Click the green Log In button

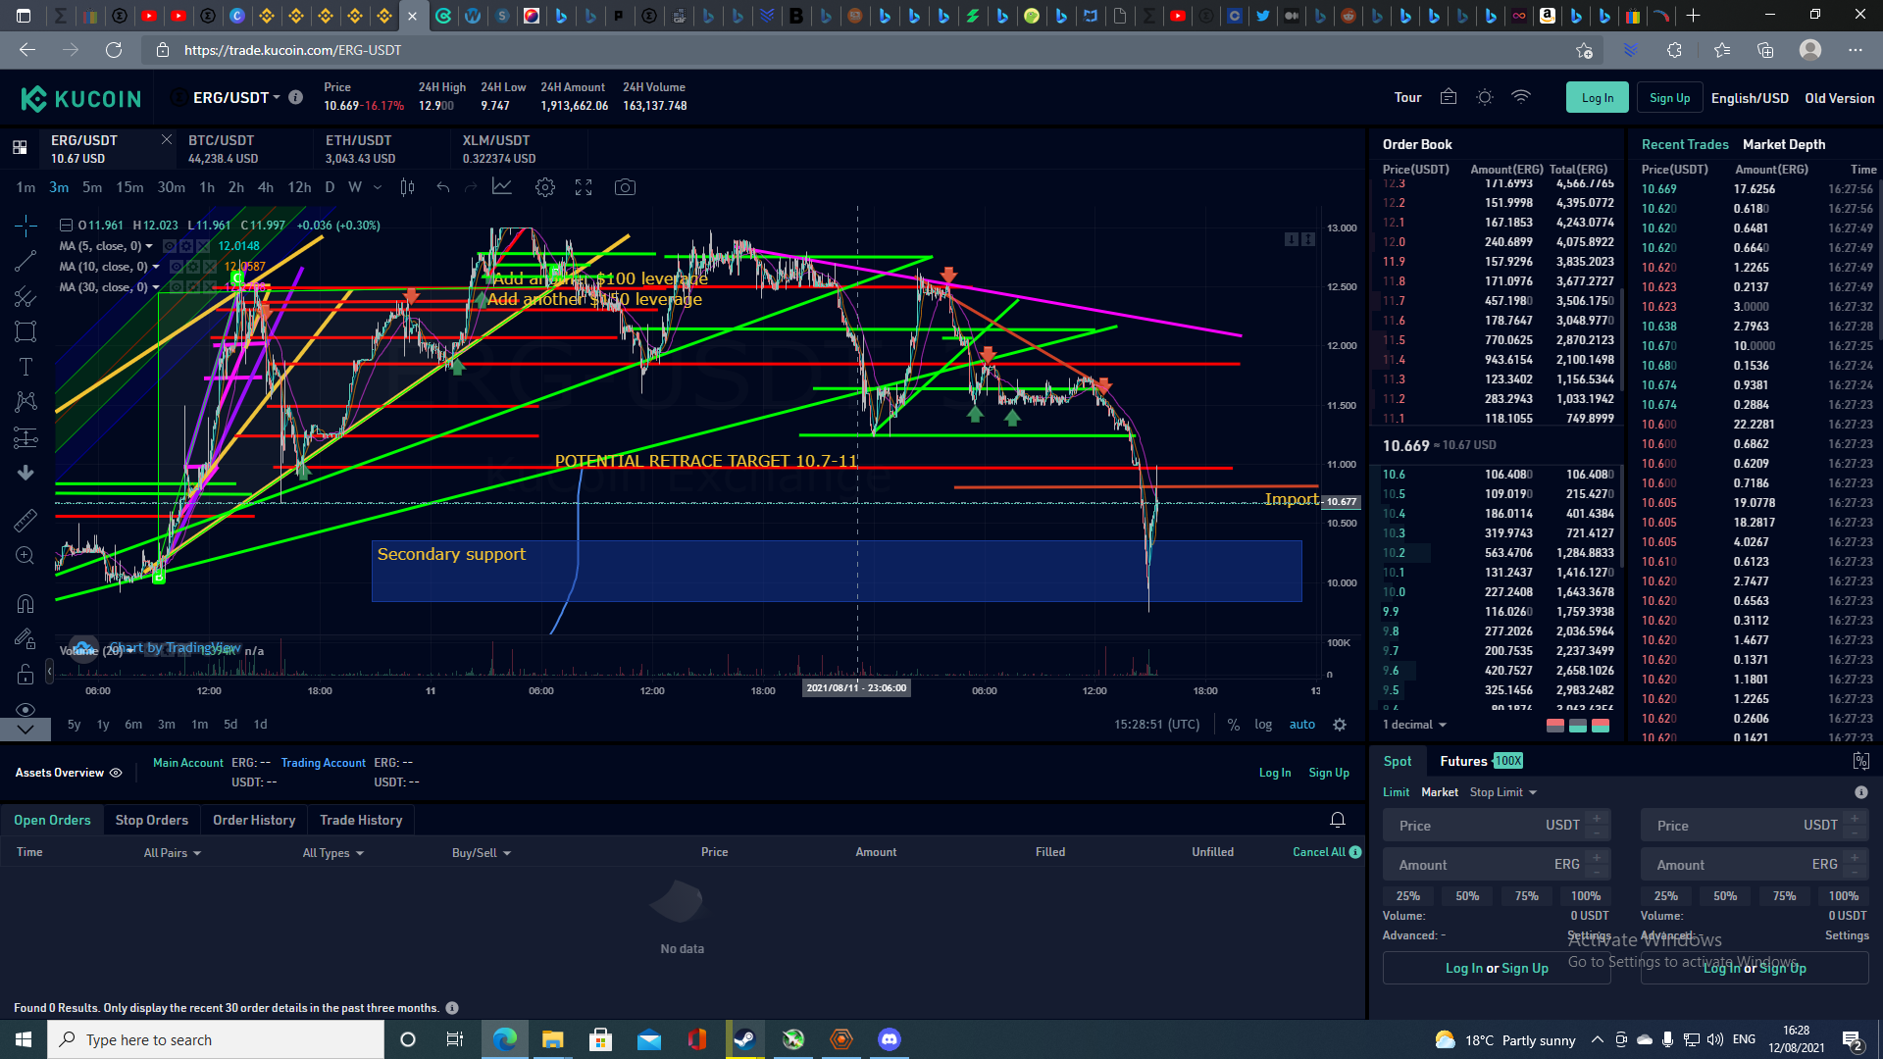coord(1597,98)
